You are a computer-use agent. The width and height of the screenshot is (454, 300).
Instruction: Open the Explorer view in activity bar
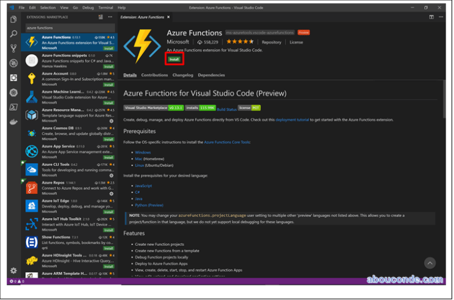[x=13, y=19]
